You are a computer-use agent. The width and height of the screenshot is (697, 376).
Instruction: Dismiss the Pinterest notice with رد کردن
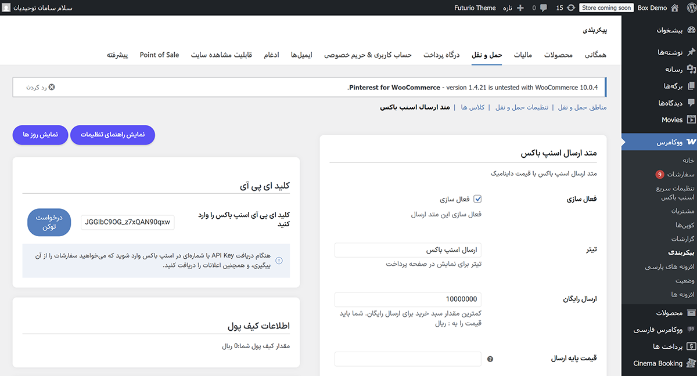[x=40, y=87]
